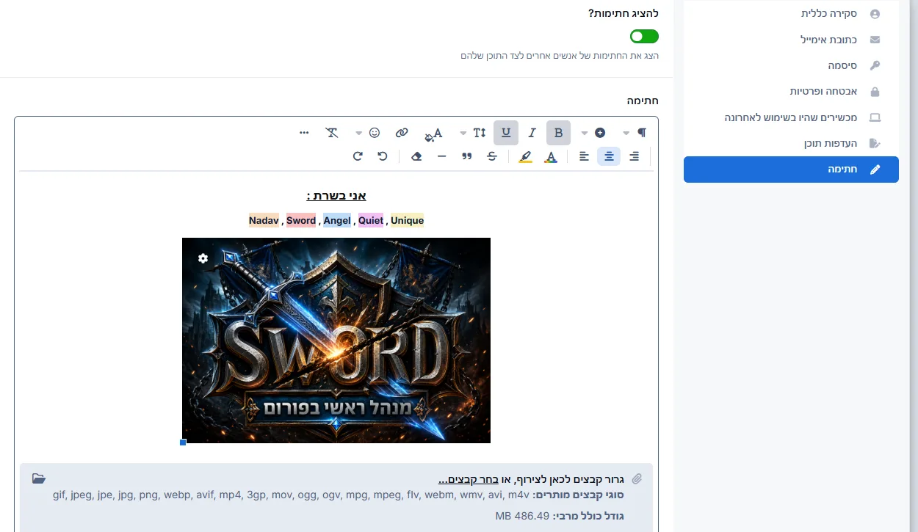Click the highlighted word Sword

click(301, 220)
